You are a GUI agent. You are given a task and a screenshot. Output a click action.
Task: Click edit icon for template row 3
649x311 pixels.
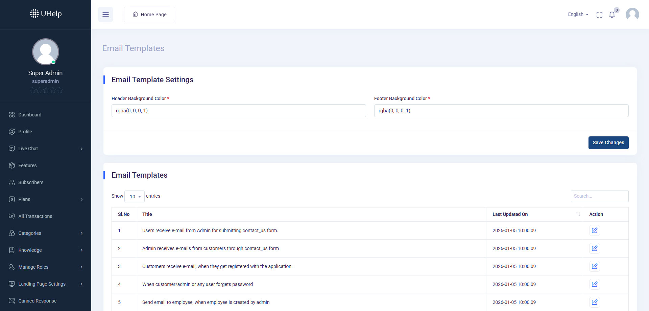(594, 266)
